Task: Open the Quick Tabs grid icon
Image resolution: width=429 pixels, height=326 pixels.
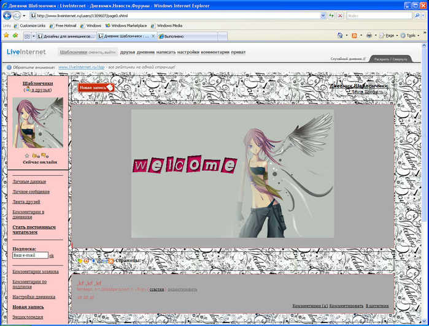Action: pos(27,36)
